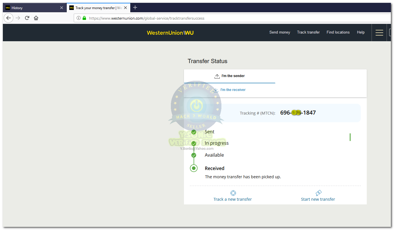This screenshot has width=394, height=230.
Task: Click the WesternUnion WU logo
Action: (x=170, y=33)
